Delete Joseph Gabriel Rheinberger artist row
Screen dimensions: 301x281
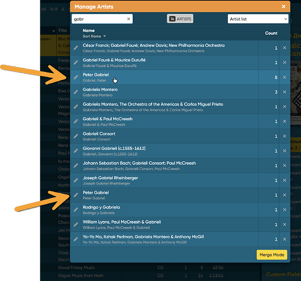point(285,180)
